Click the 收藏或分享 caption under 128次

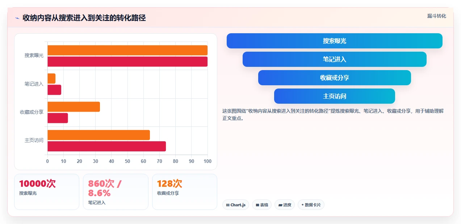click(x=168, y=193)
